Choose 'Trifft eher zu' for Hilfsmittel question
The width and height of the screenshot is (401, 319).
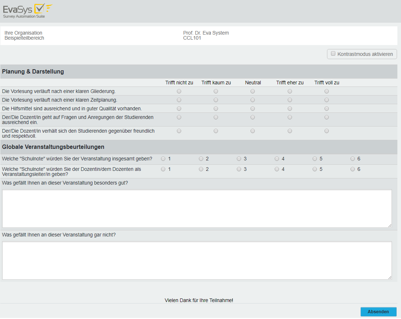[290, 108]
